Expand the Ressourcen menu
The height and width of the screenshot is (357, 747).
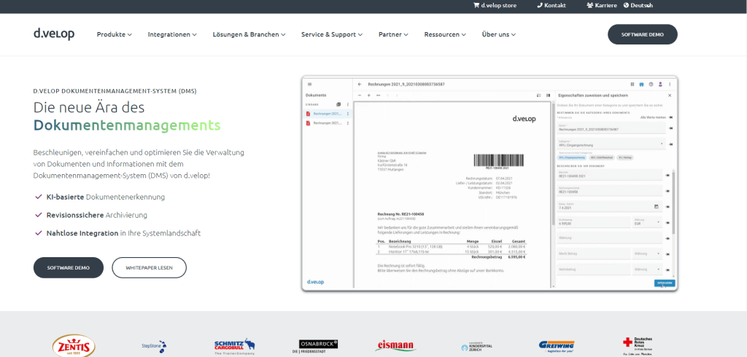(x=446, y=34)
